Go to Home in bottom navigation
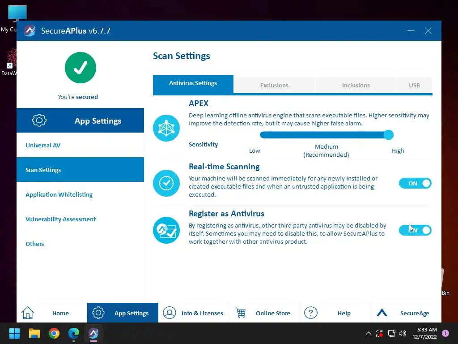The width and height of the screenshot is (458, 344). (52, 313)
